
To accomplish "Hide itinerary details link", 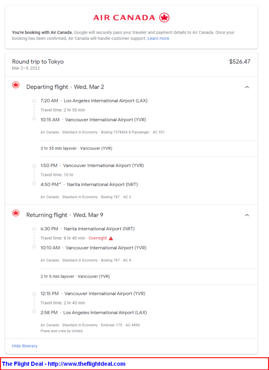I will tap(25, 346).
